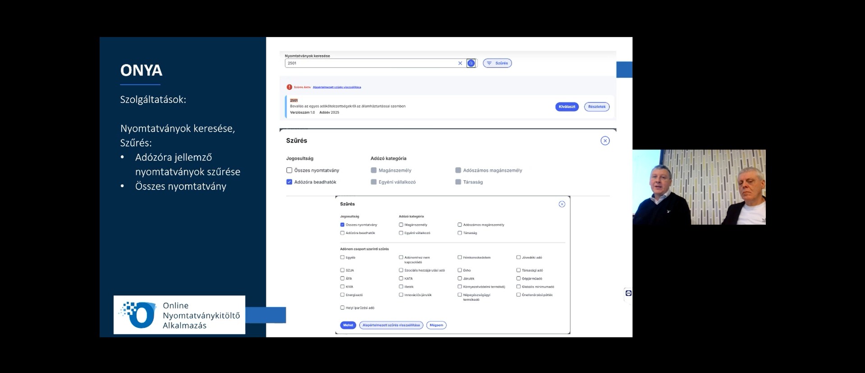Select the Társasági adó checkbox

pyautogui.click(x=518, y=270)
